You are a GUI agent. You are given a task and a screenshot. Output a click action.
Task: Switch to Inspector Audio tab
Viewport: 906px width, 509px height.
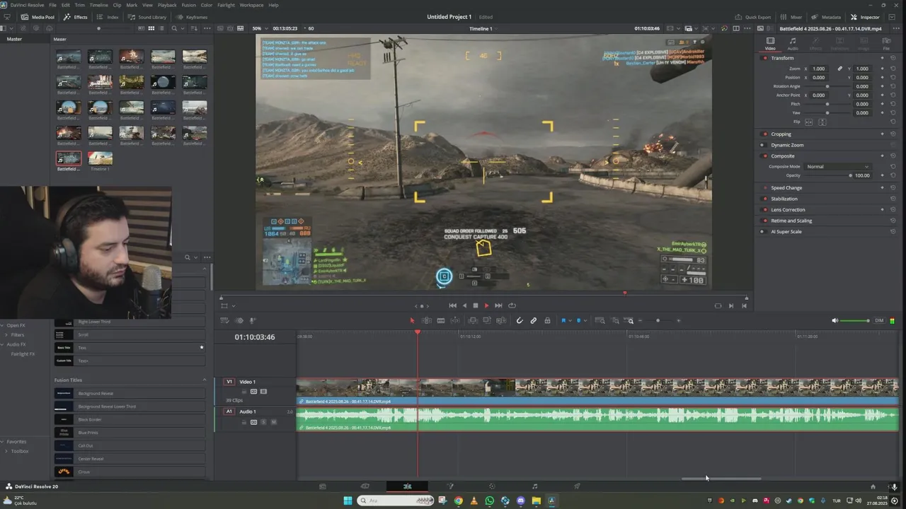coord(793,44)
